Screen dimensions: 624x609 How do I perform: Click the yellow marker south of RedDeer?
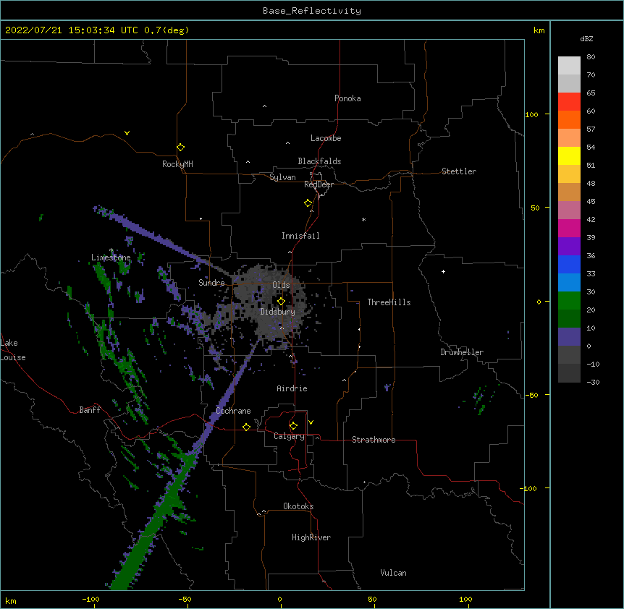(x=308, y=203)
